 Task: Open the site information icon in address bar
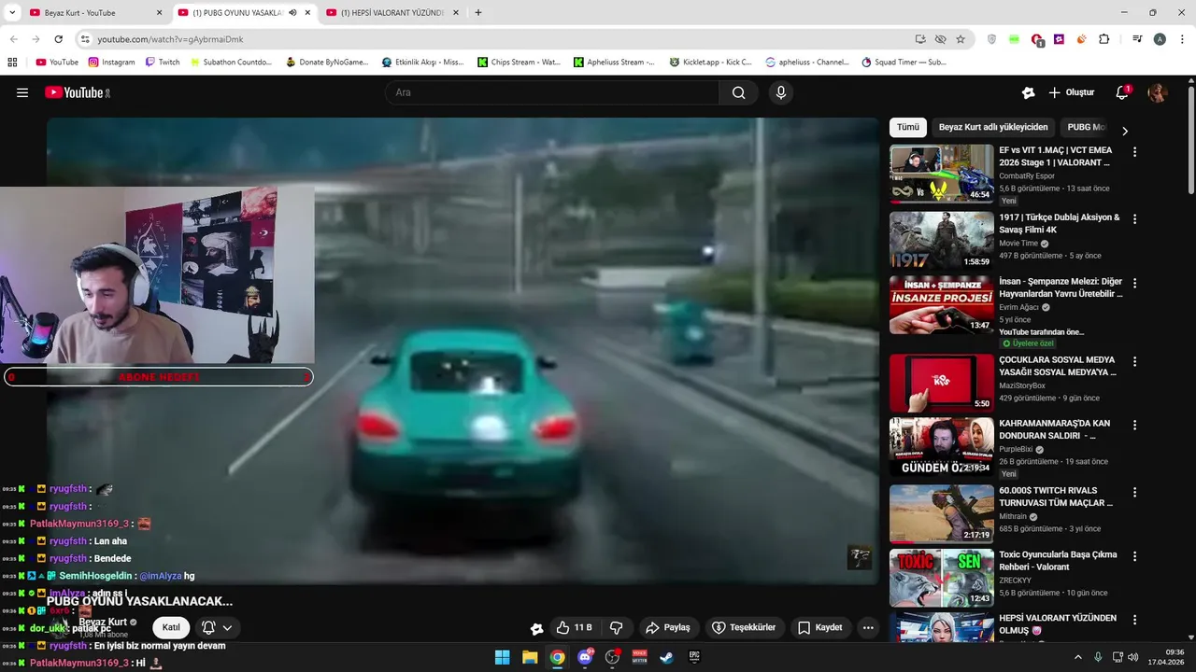click(85, 39)
